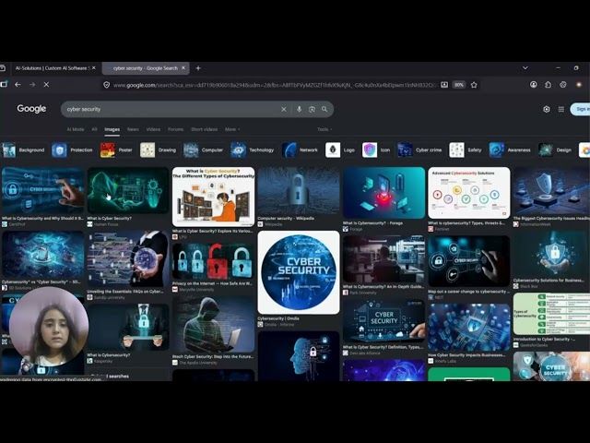Viewport: 590px width, 443px height.
Task: Open "Unveiling the Essentials: FAQs on Cyber" link
Action: pyautogui.click(x=125, y=292)
